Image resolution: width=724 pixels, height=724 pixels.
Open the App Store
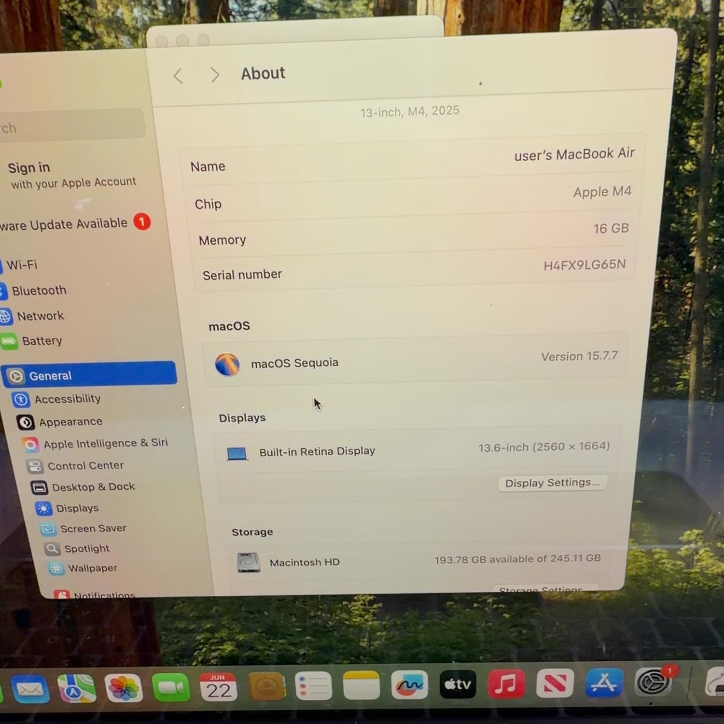pos(604,683)
